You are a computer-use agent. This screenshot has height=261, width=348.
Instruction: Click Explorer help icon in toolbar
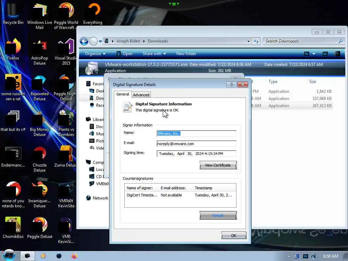coord(337,54)
